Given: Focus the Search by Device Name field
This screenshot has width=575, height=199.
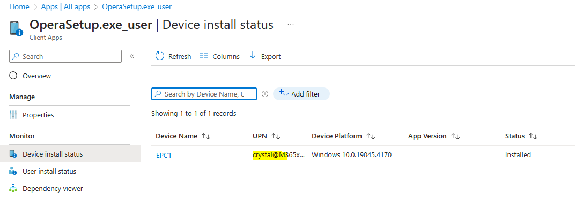Looking at the screenshot, I should 204,94.
